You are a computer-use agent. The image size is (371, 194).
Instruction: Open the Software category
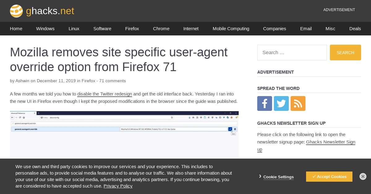click(x=102, y=29)
